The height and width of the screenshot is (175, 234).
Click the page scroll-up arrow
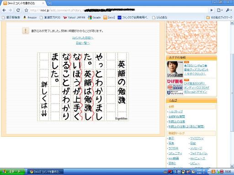232,23
